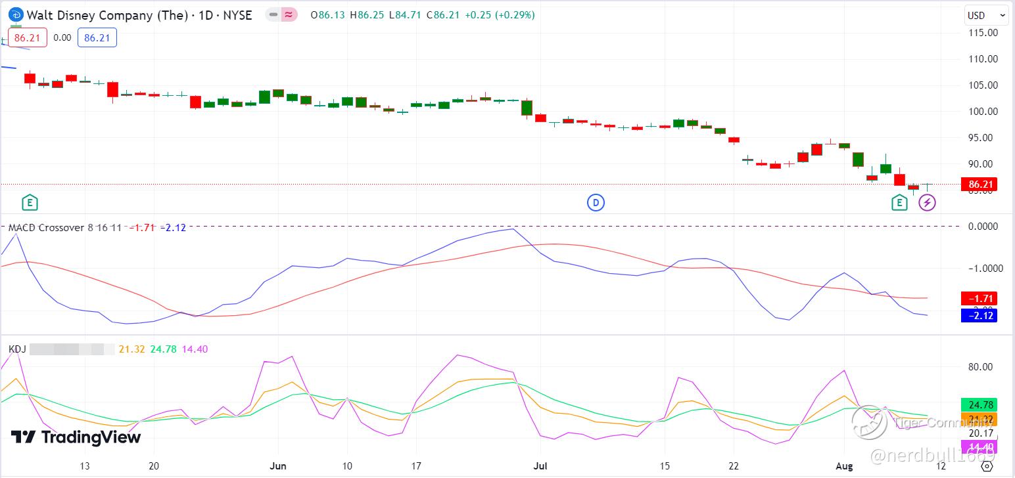Click the 0.00 spread value
This screenshot has width=1015, height=478.
(x=62, y=38)
